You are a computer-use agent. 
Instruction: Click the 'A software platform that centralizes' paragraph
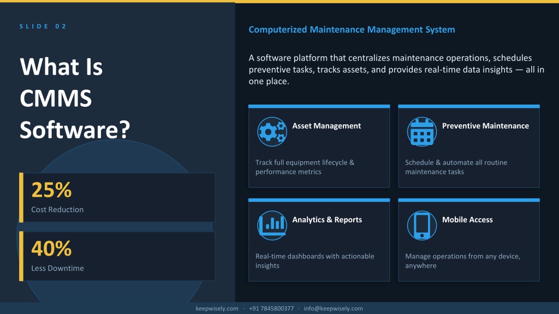[396, 69]
